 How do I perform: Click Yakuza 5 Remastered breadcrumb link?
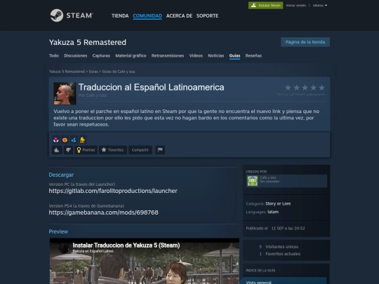point(67,72)
